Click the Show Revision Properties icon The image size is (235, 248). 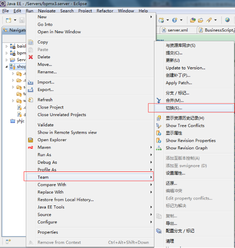pos(159,140)
